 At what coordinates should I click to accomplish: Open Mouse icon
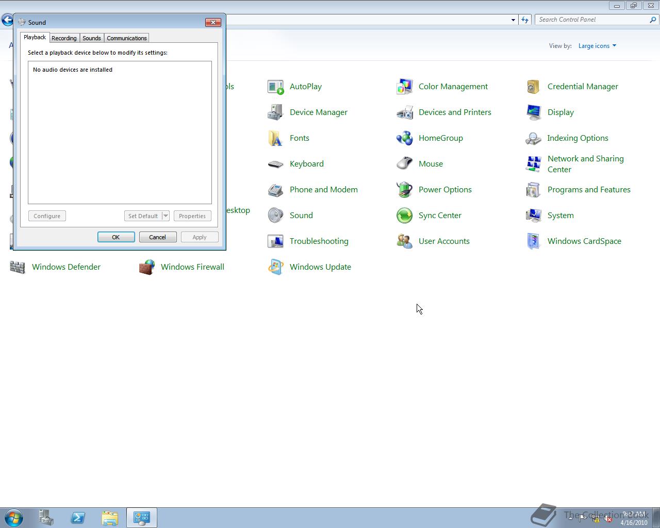(405, 164)
